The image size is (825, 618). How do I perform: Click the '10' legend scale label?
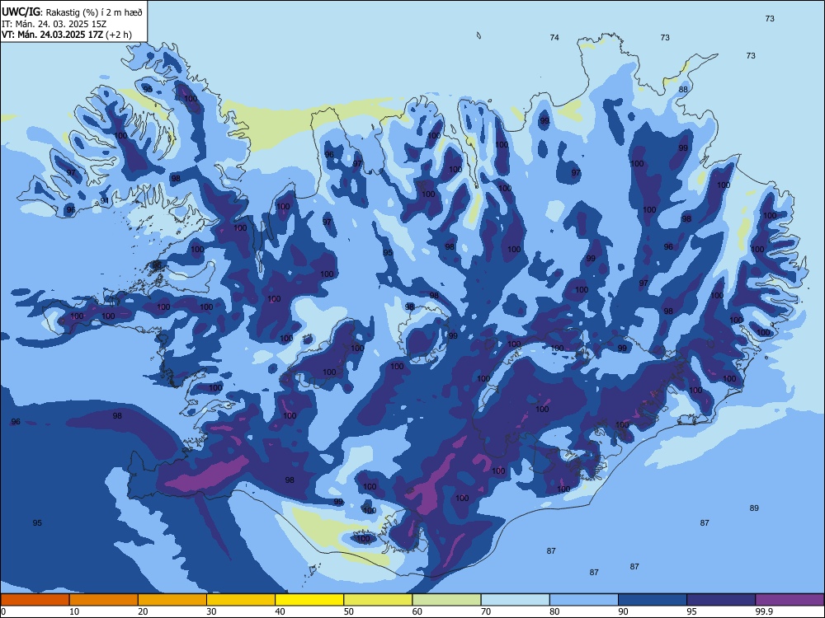pos(74,611)
